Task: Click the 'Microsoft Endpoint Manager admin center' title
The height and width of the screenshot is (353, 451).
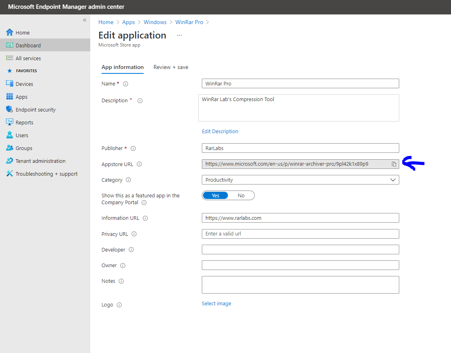Action: click(x=66, y=6)
